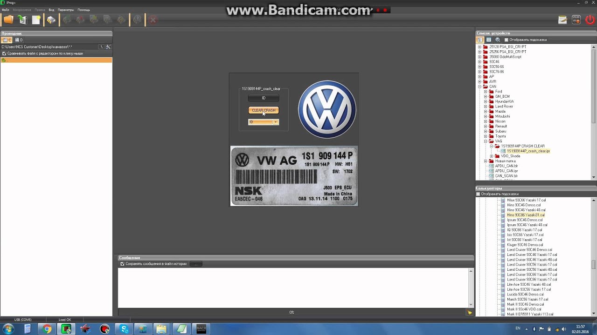Viewport: 597px width, 335px height.
Task: Click the red power button icon
Action: [590, 20]
